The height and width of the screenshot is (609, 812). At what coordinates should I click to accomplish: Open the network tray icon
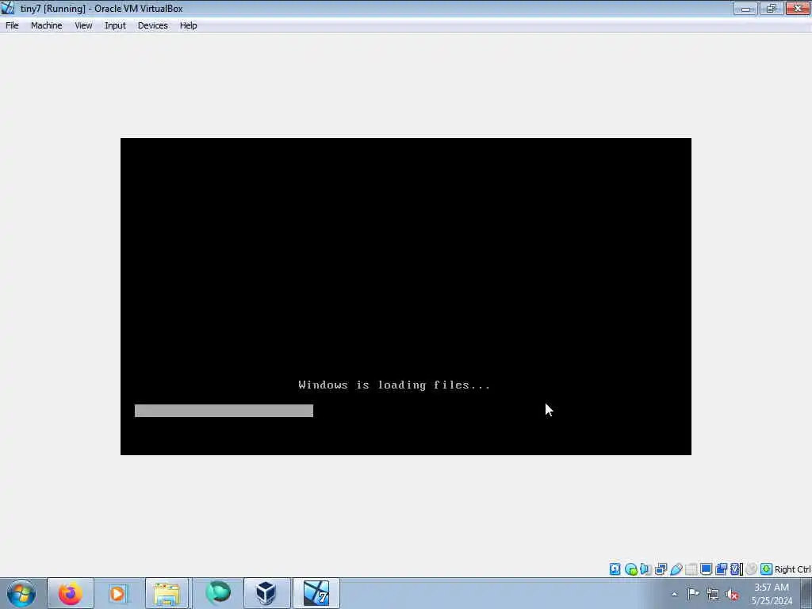coord(713,594)
